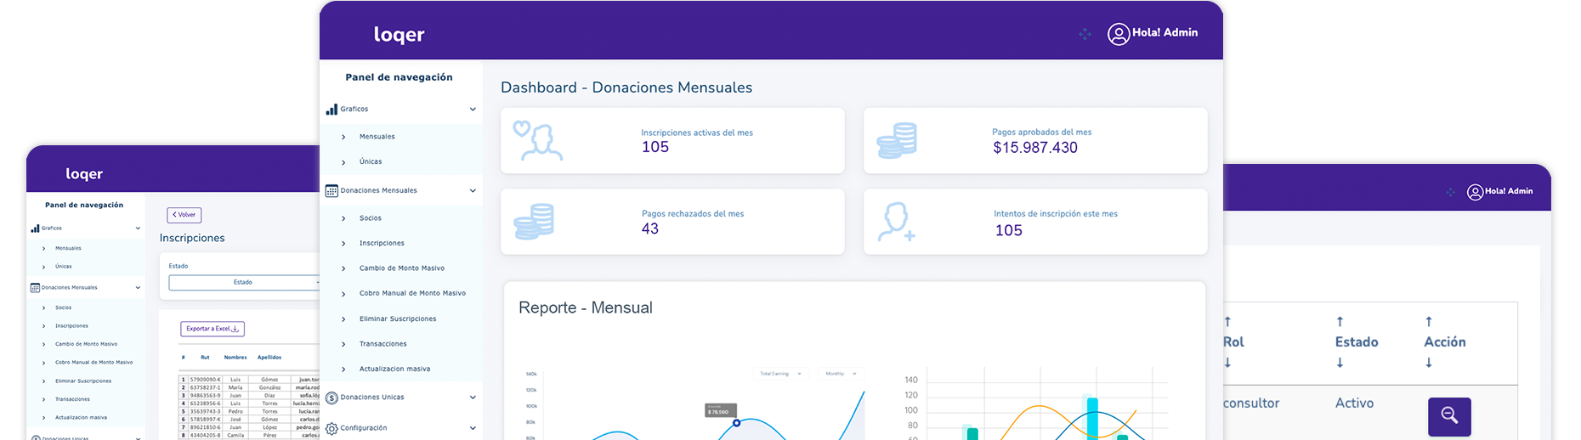Click the Apellidos column header in the left window table
This screenshot has height=440, width=1581.
pos(269,358)
